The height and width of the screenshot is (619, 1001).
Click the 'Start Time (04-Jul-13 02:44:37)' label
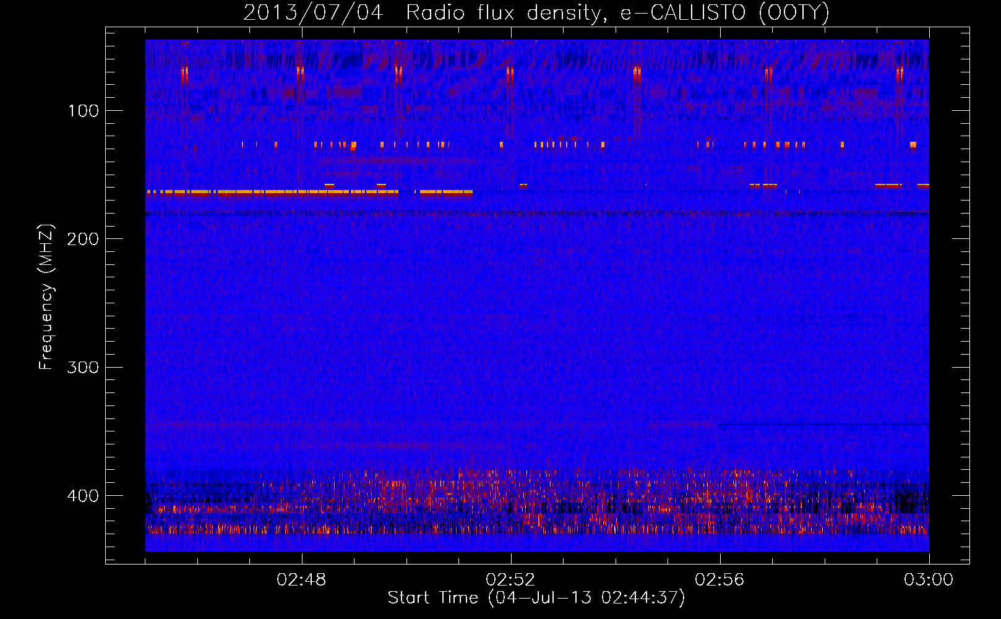tap(536, 598)
